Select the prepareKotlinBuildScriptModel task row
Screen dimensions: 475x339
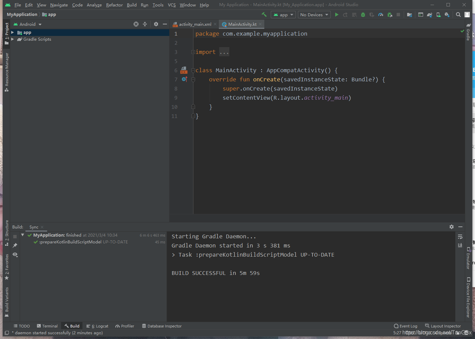coord(93,242)
